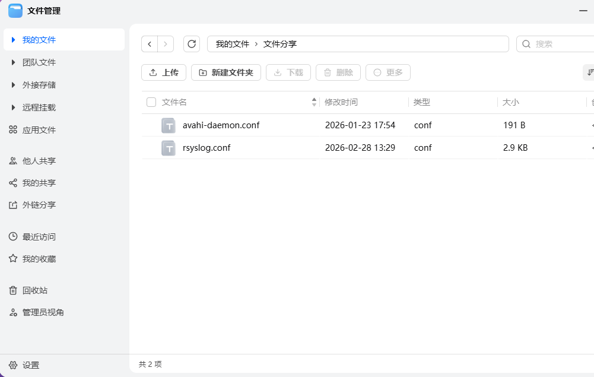This screenshot has width=594, height=377.
Task: Click the 文件管理 app logo in the title bar
Action: pyautogui.click(x=15, y=10)
